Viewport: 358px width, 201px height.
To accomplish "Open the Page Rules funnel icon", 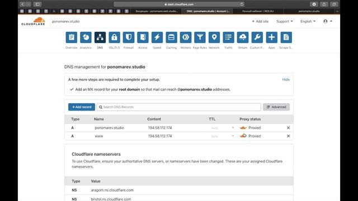I will pyautogui.click(x=200, y=37).
